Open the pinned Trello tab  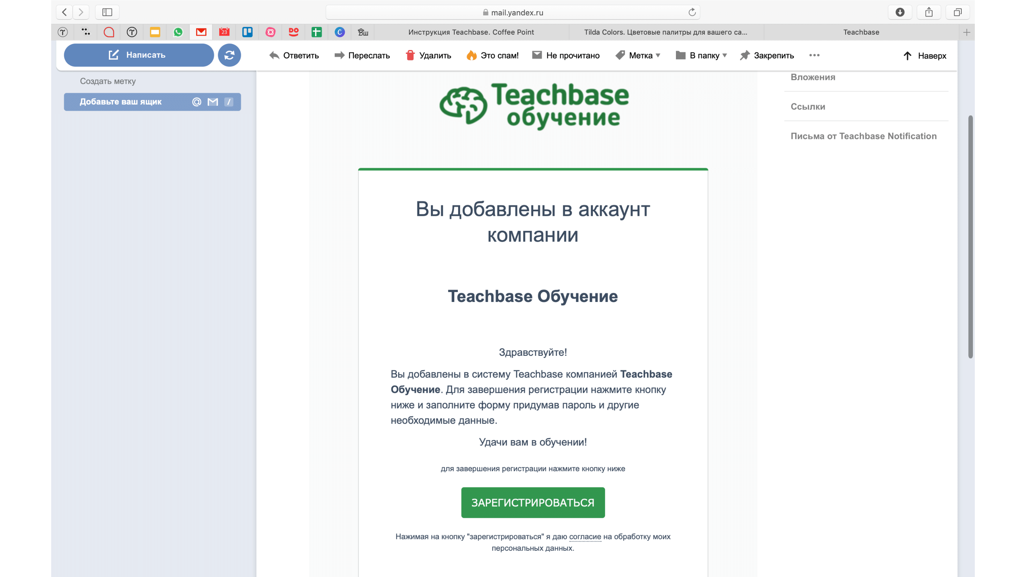point(247,32)
